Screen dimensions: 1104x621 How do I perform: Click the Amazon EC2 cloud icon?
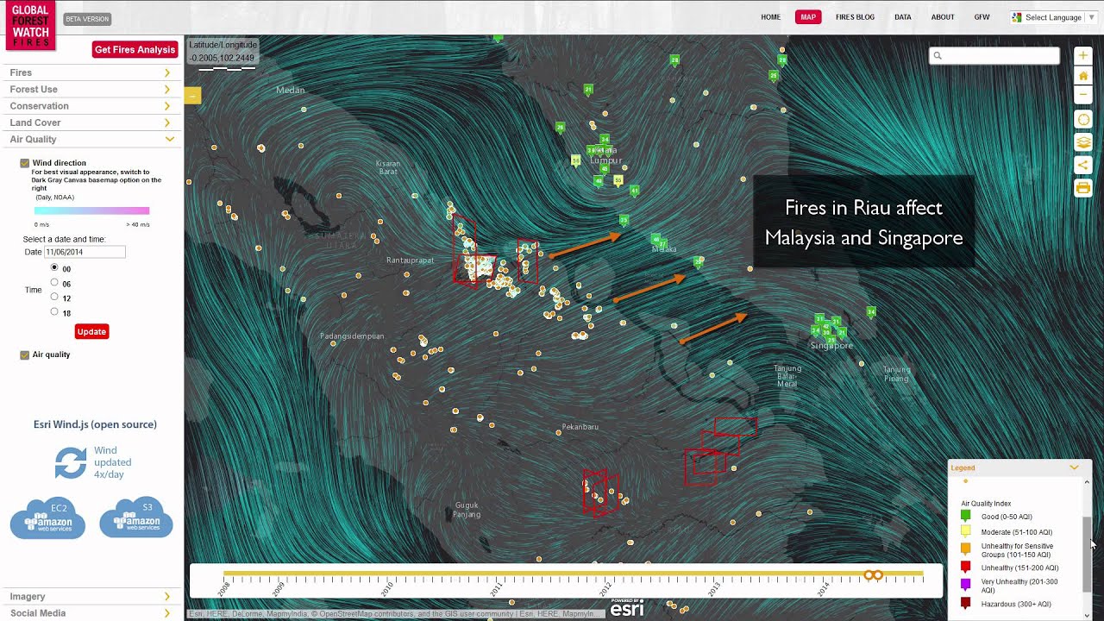(47, 517)
